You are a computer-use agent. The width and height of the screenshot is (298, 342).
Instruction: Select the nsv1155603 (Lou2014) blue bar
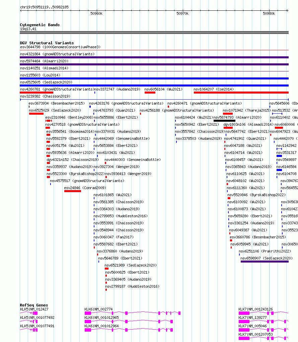click(x=154, y=78)
